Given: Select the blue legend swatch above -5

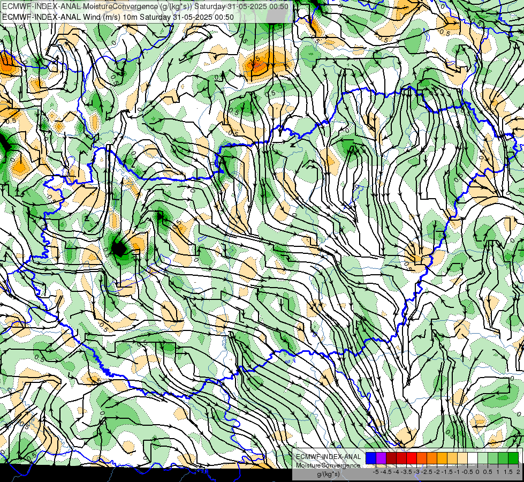Looking at the screenshot, I should [x=371, y=458].
